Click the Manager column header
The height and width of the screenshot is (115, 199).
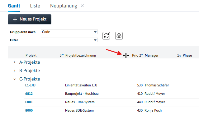pyautogui.click(x=152, y=55)
